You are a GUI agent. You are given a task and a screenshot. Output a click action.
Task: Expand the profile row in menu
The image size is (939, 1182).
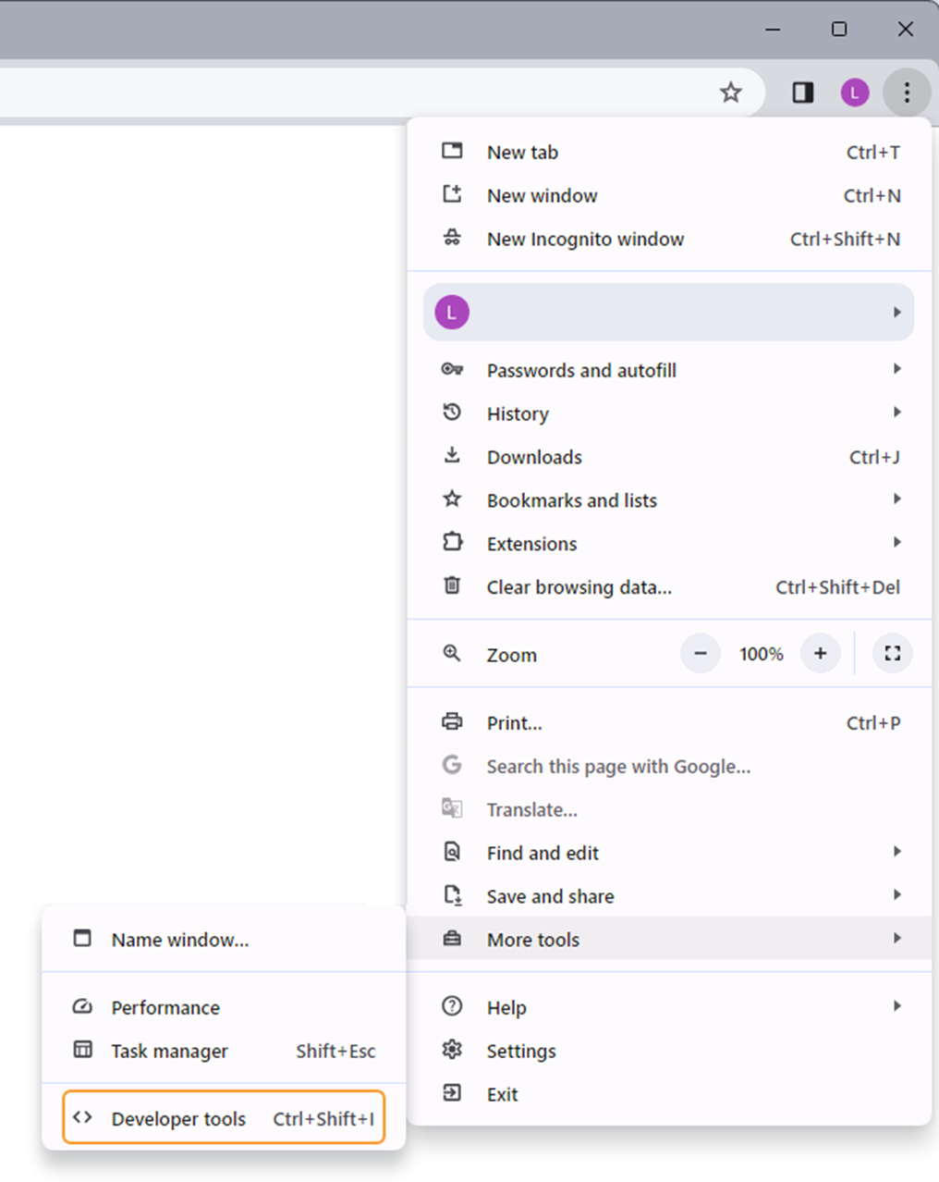click(668, 313)
